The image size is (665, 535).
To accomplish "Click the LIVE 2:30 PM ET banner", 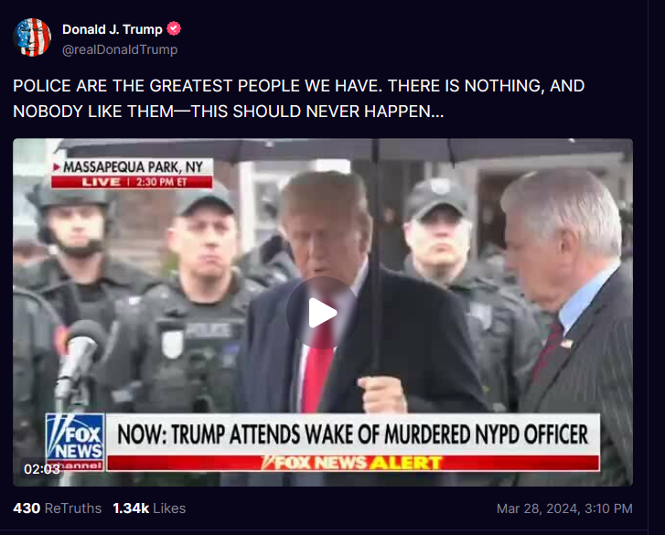I will click(x=133, y=182).
